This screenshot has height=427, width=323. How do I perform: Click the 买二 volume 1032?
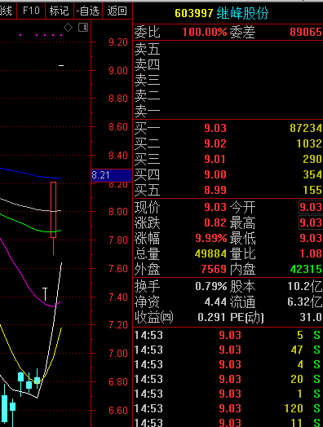(x=309, y=143)
